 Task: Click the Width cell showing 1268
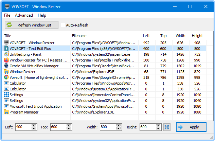180,60
